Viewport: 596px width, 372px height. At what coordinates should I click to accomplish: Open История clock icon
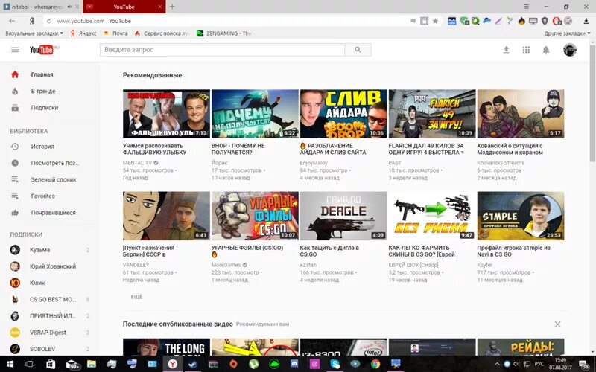[x=15, y=146]
